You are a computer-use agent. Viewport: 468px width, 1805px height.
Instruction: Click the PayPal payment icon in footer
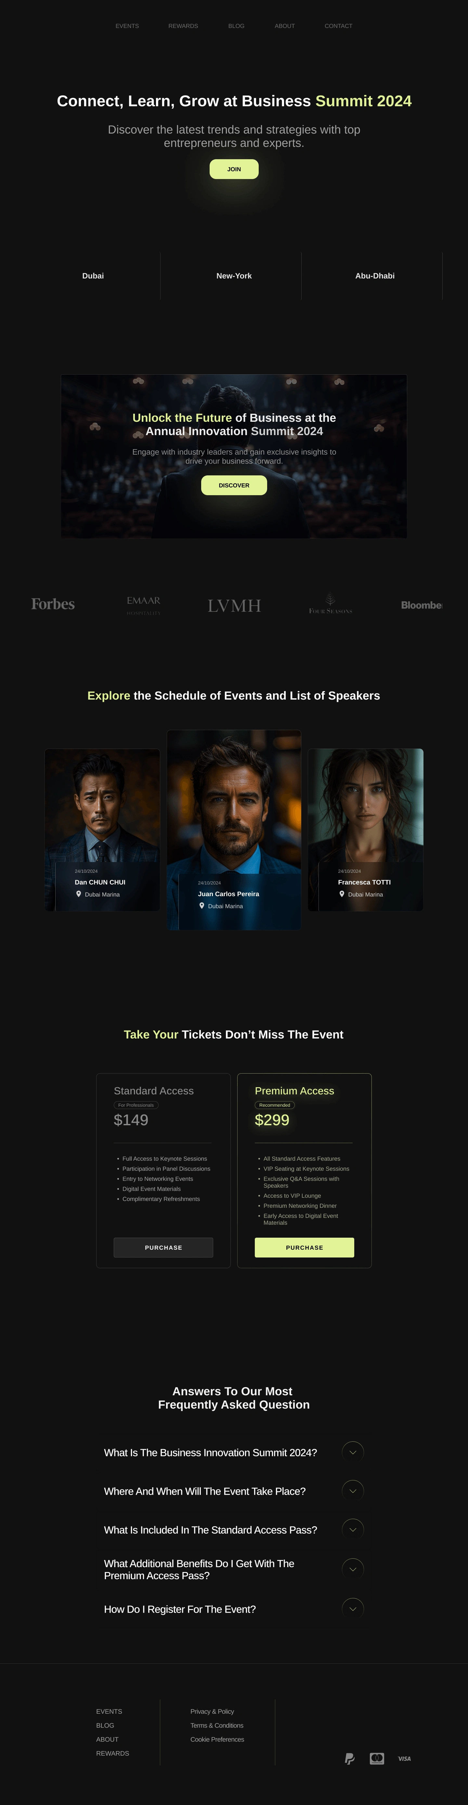click(350, 1758)
